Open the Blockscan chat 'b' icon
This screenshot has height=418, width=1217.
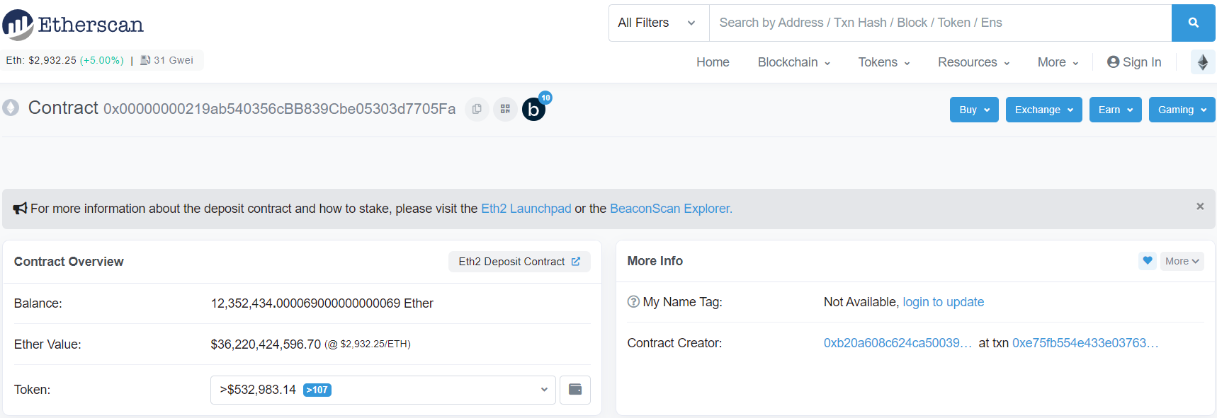pos(534,109)
